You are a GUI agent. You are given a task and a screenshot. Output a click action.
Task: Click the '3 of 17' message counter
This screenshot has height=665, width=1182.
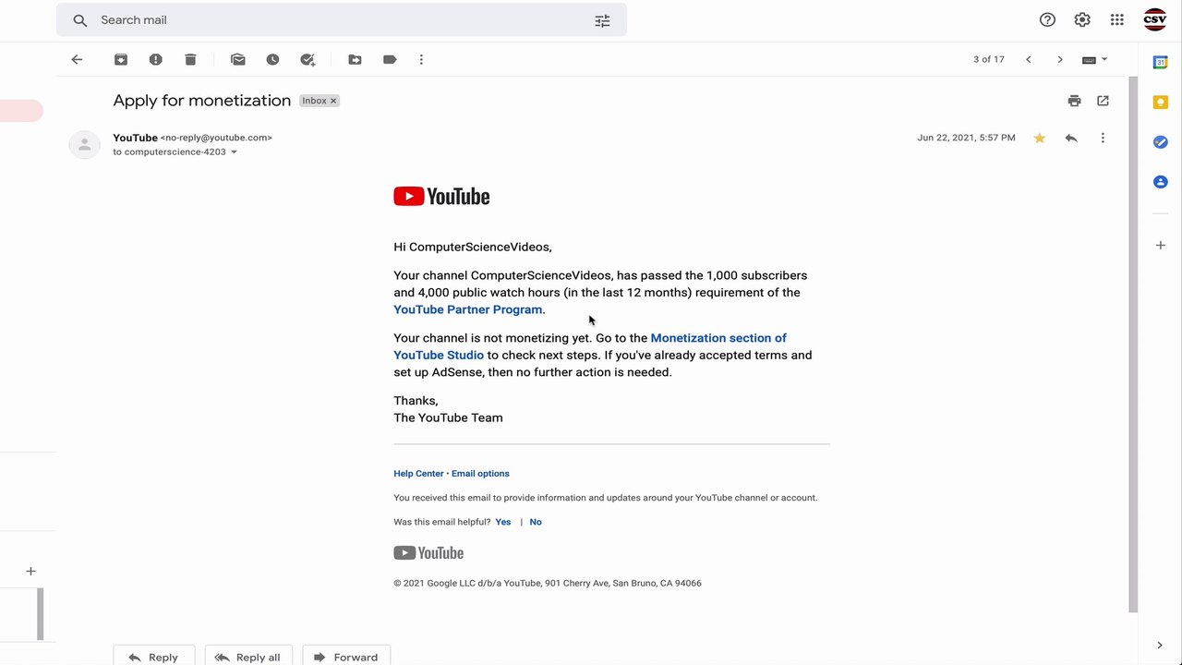989,59
